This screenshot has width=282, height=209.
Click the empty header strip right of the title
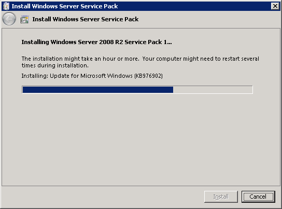click(208, 19)
